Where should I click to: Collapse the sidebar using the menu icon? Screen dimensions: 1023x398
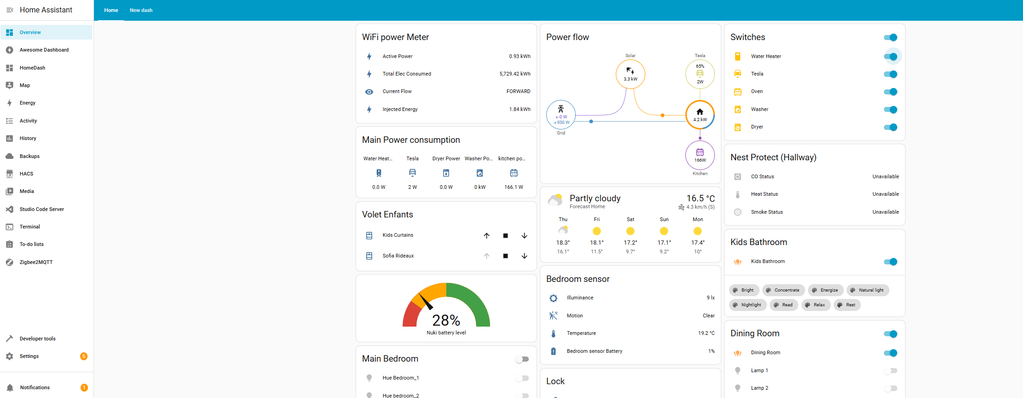tap(10, 10)
